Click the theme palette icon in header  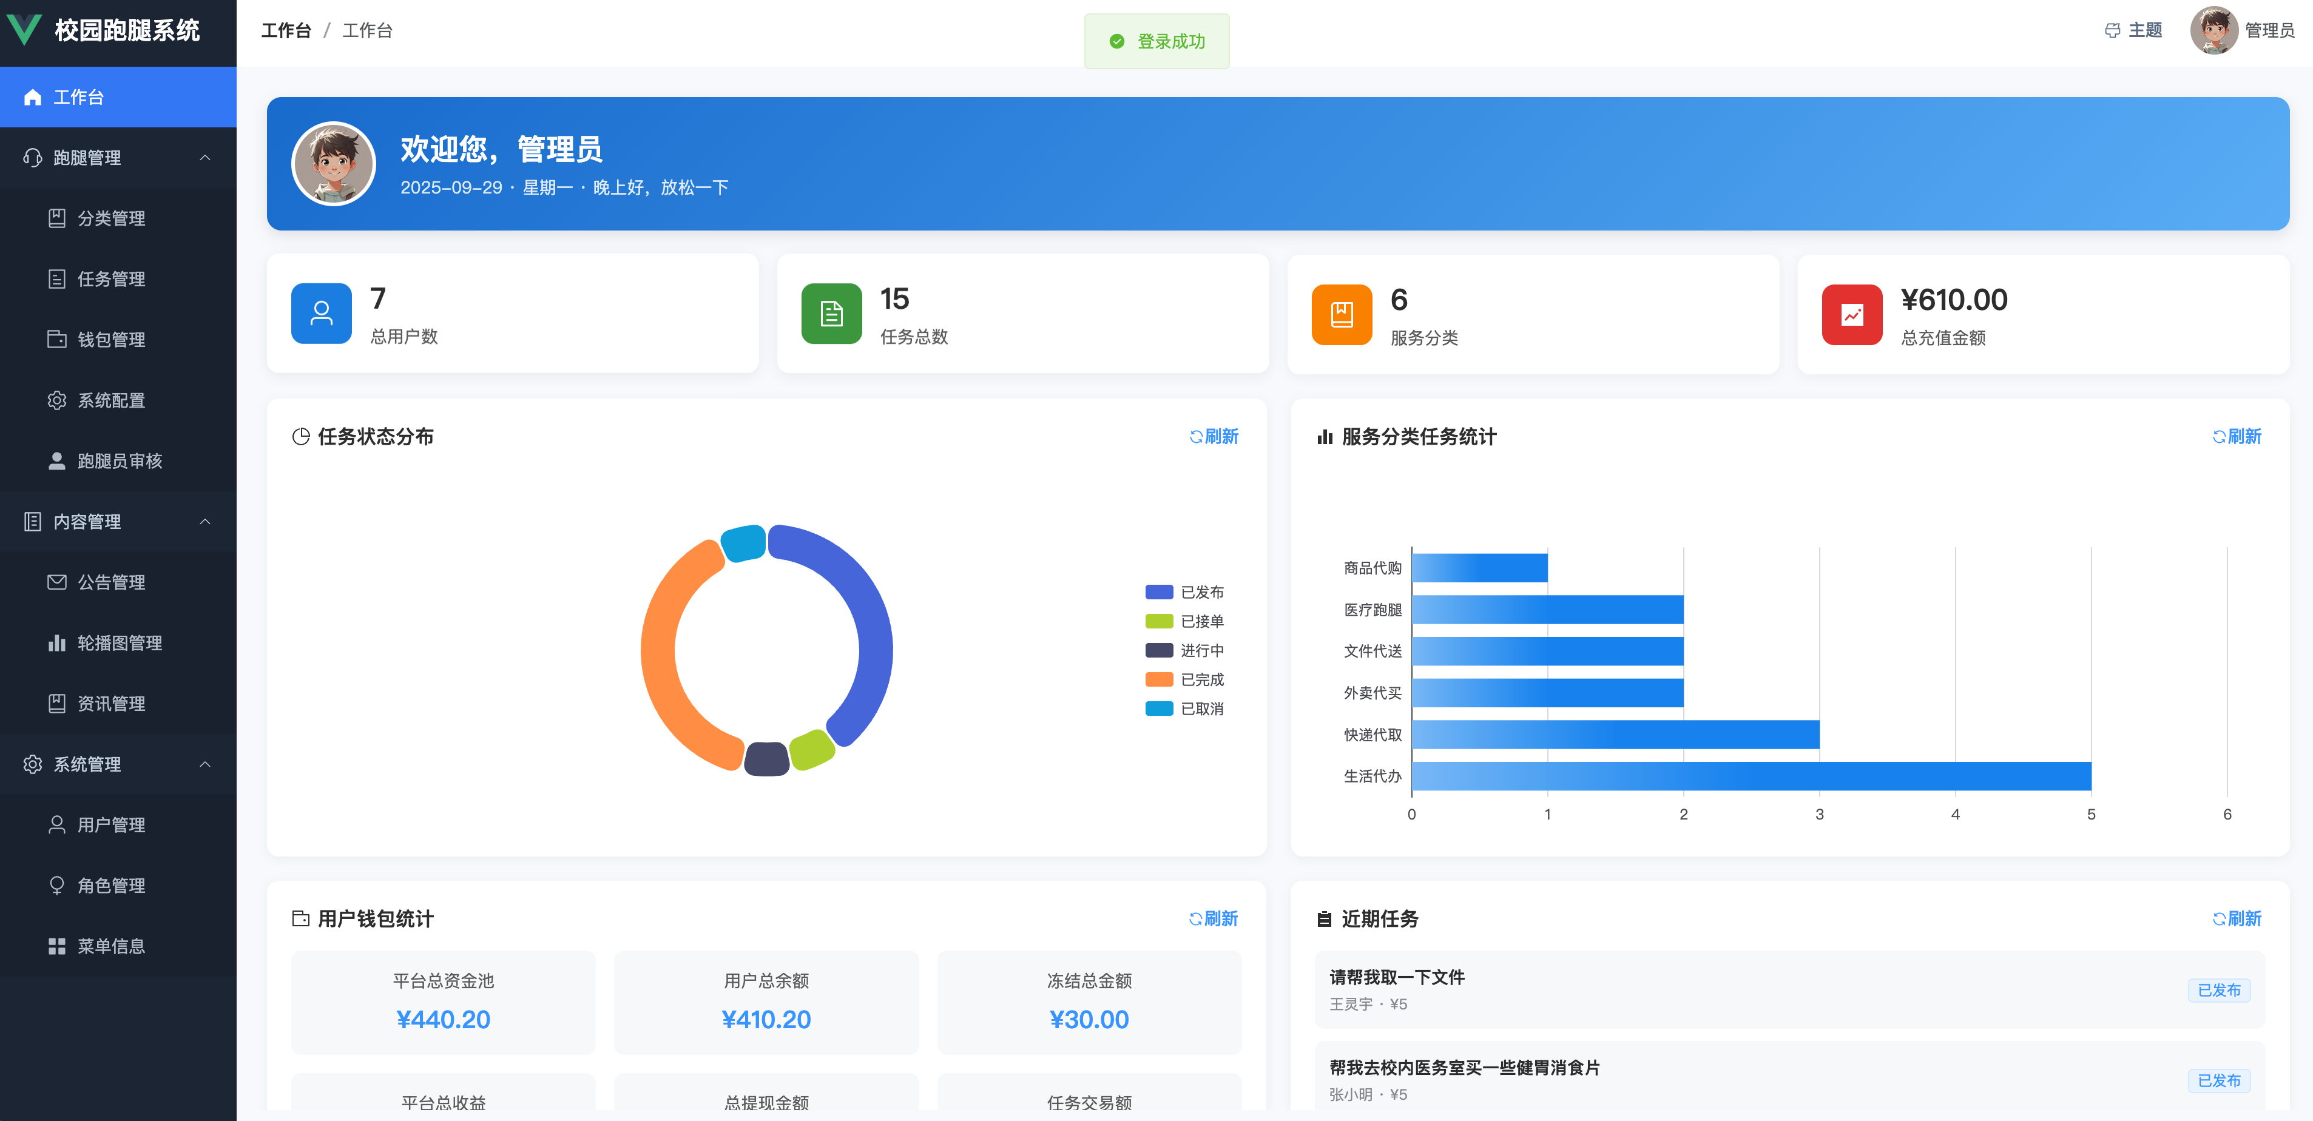click(x=2112, y=30)
